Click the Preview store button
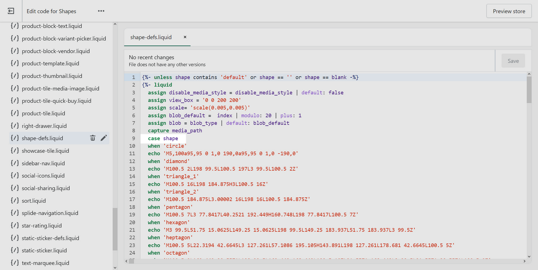 [x=509, y=11]
